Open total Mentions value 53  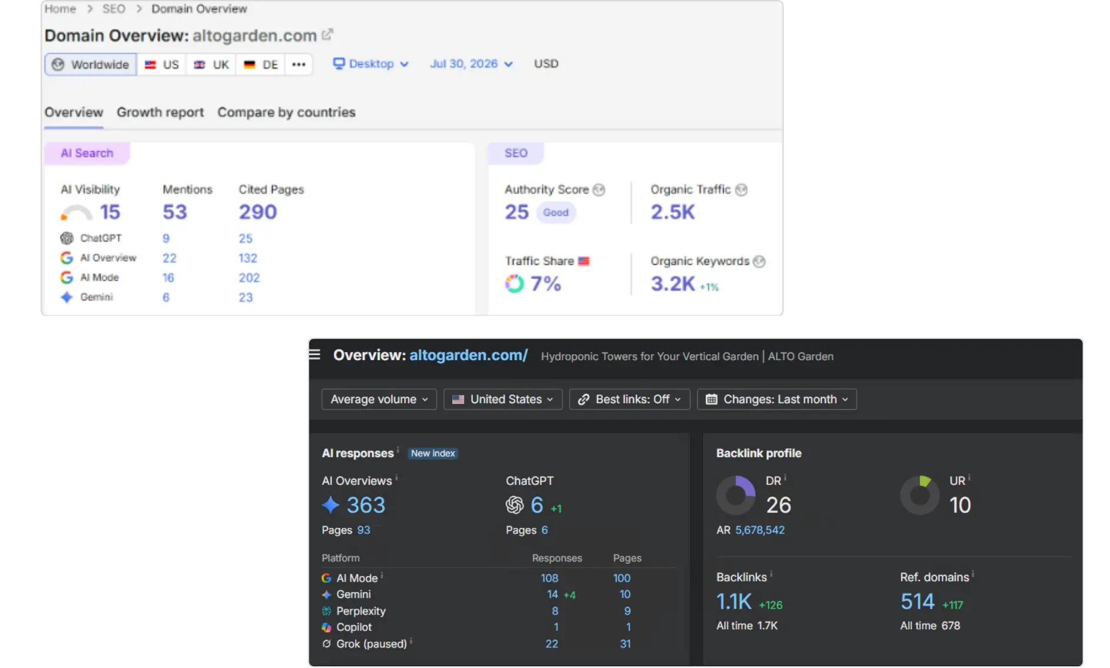pos(175,212)
